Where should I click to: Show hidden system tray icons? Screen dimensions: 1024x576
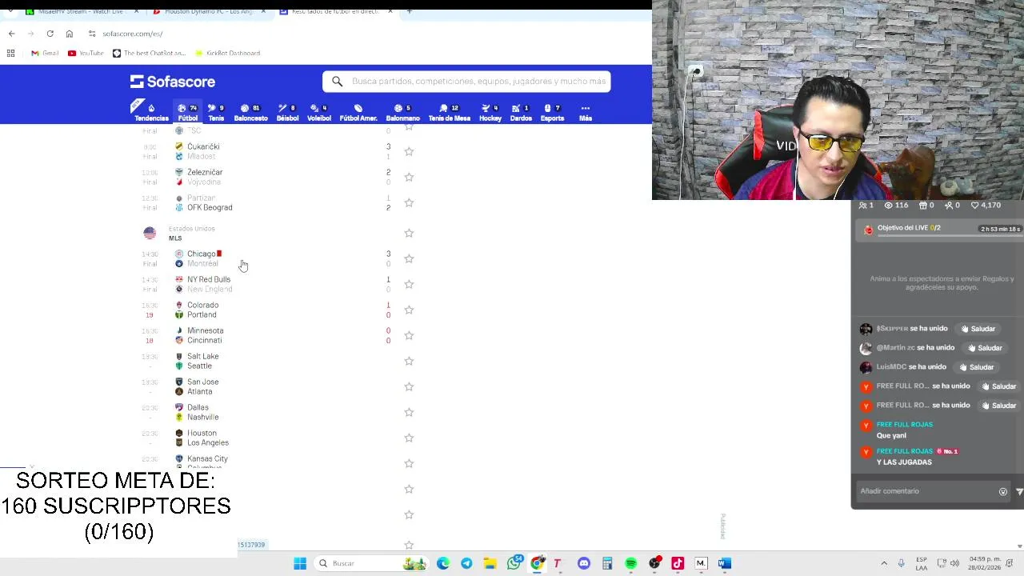884,563
